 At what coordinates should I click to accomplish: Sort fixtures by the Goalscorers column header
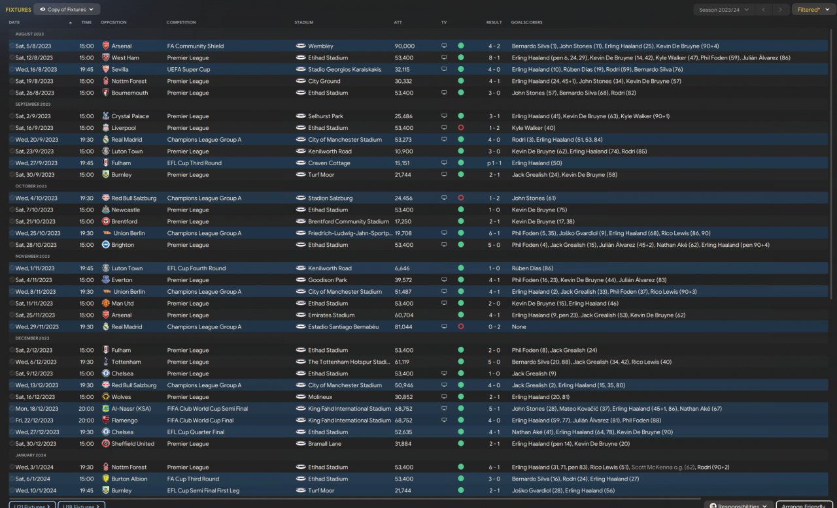[526, 23]
